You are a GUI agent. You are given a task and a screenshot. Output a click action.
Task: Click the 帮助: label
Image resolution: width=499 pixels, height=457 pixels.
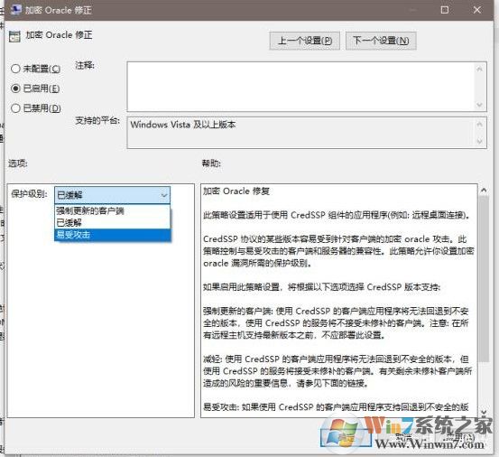[x=211, y=163]
